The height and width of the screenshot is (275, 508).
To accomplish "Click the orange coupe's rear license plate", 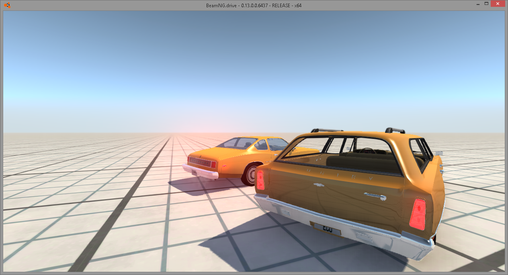I will tap(195, 172).
